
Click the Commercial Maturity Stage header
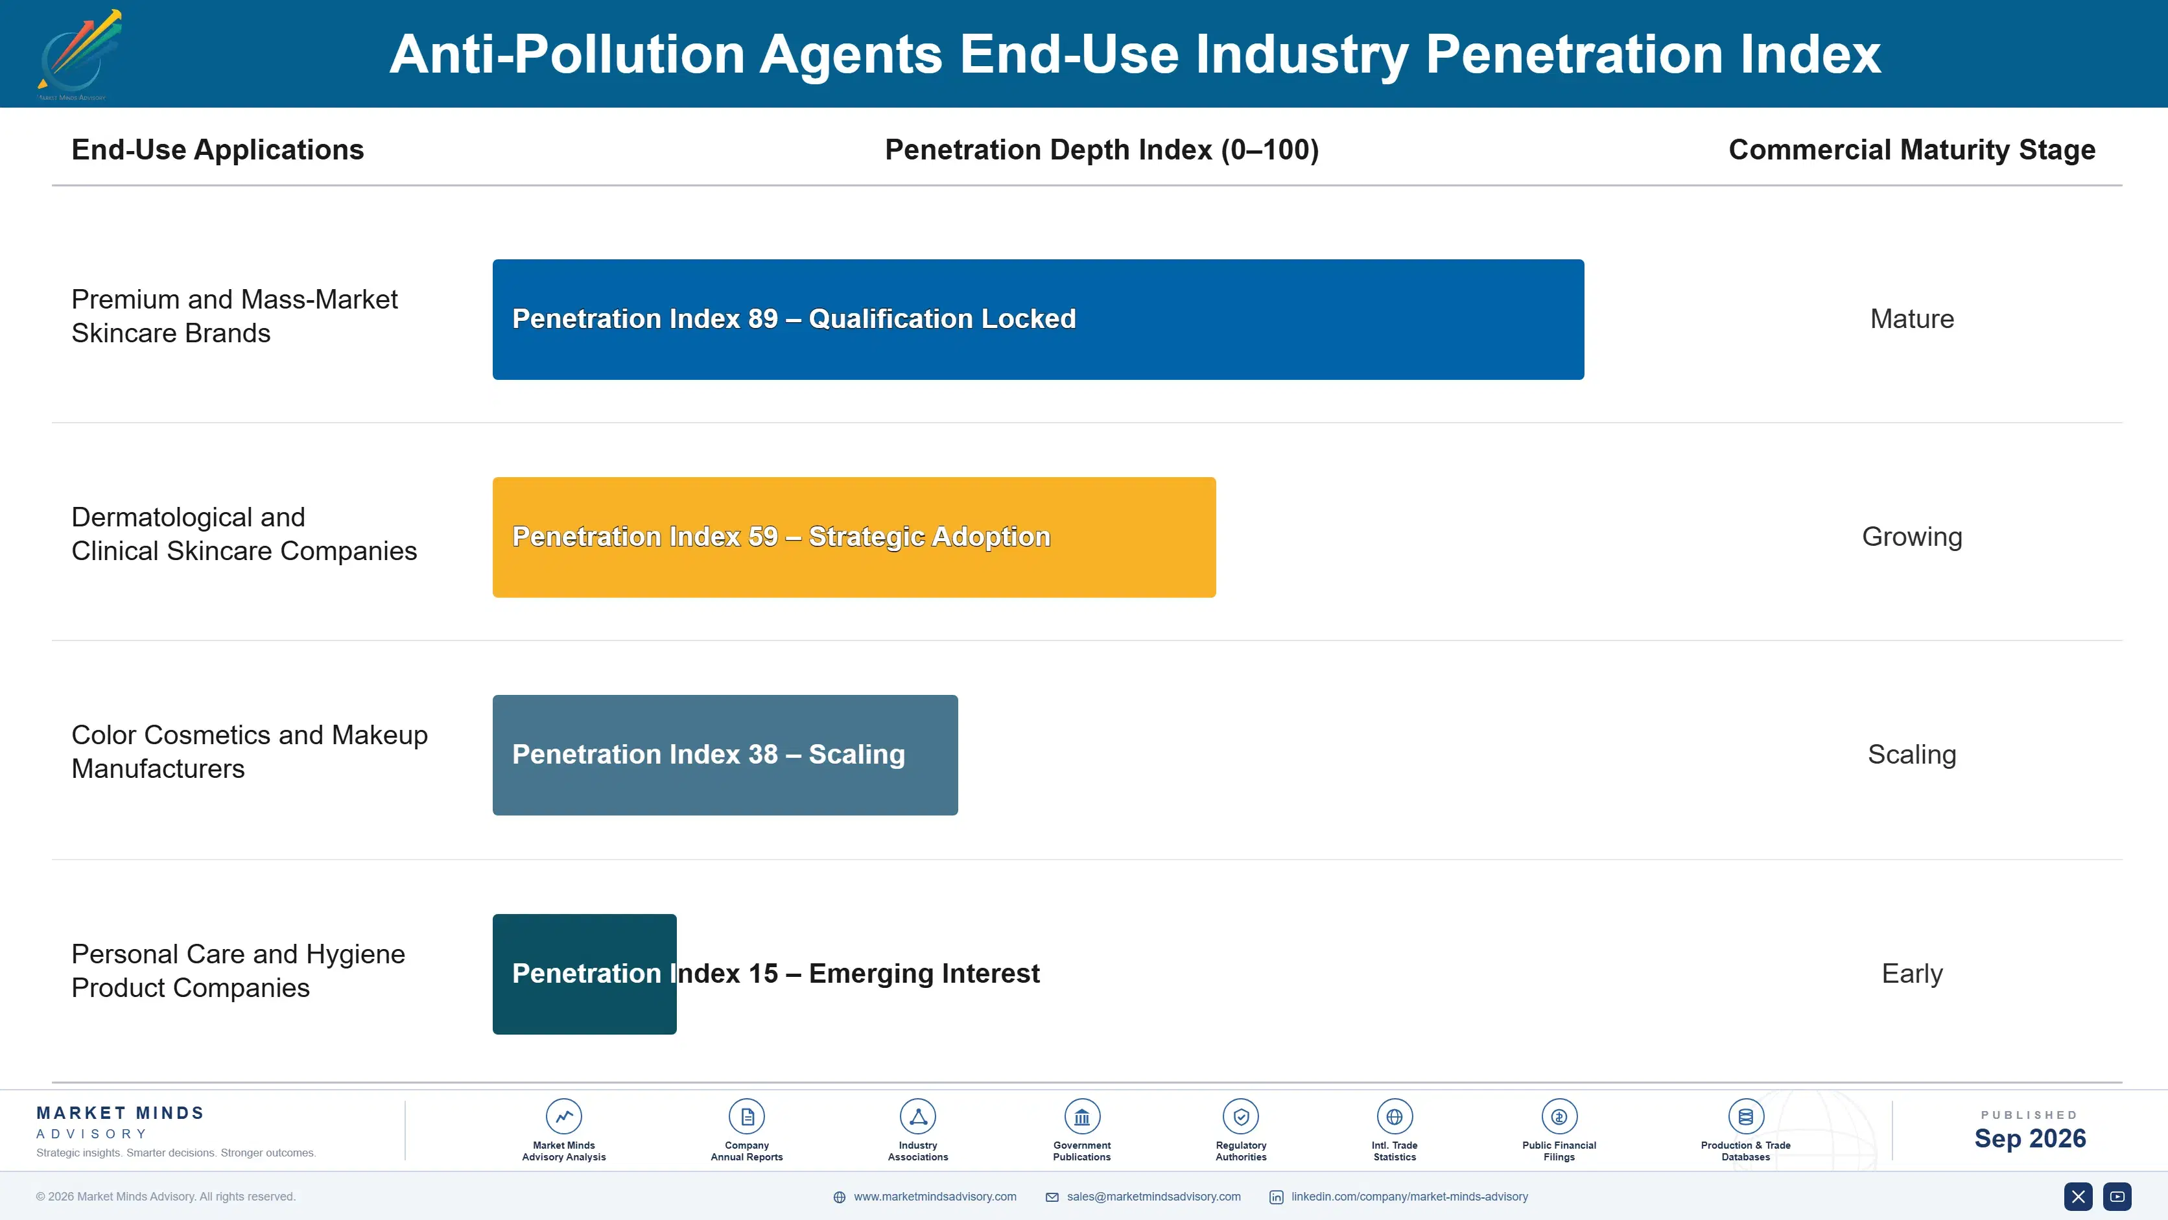tap(1911, 150)
